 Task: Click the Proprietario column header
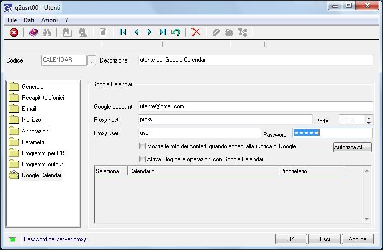click(312, 171)
